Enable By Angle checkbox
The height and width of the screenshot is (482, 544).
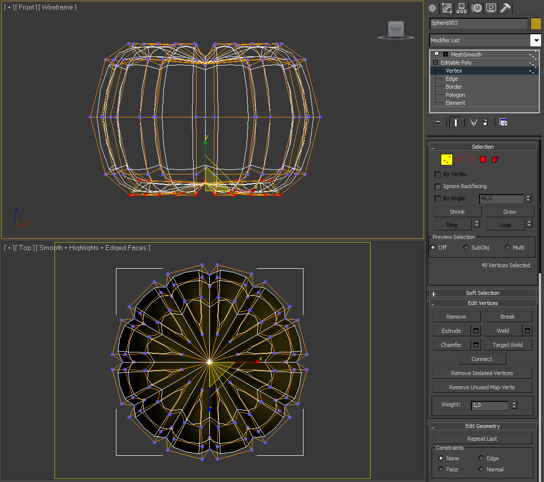(438, 199)
